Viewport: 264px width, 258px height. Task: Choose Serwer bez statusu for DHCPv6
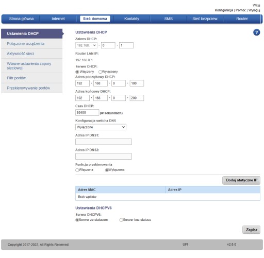pyautogui.click(x=121, y=220)
